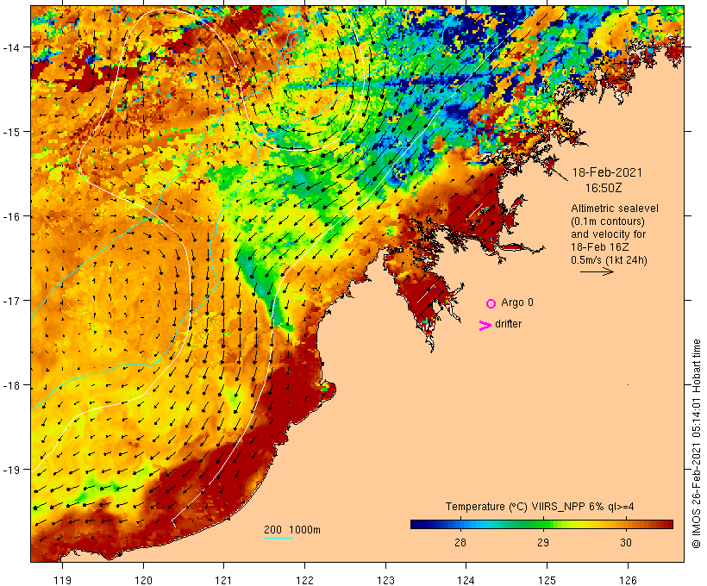707x586 pixels.
Task: Click the '(0.1m contours)' caption line
Action: [x=607, y=221]
